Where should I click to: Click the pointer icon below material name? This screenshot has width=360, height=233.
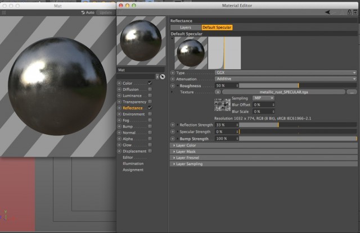[163, 76]
